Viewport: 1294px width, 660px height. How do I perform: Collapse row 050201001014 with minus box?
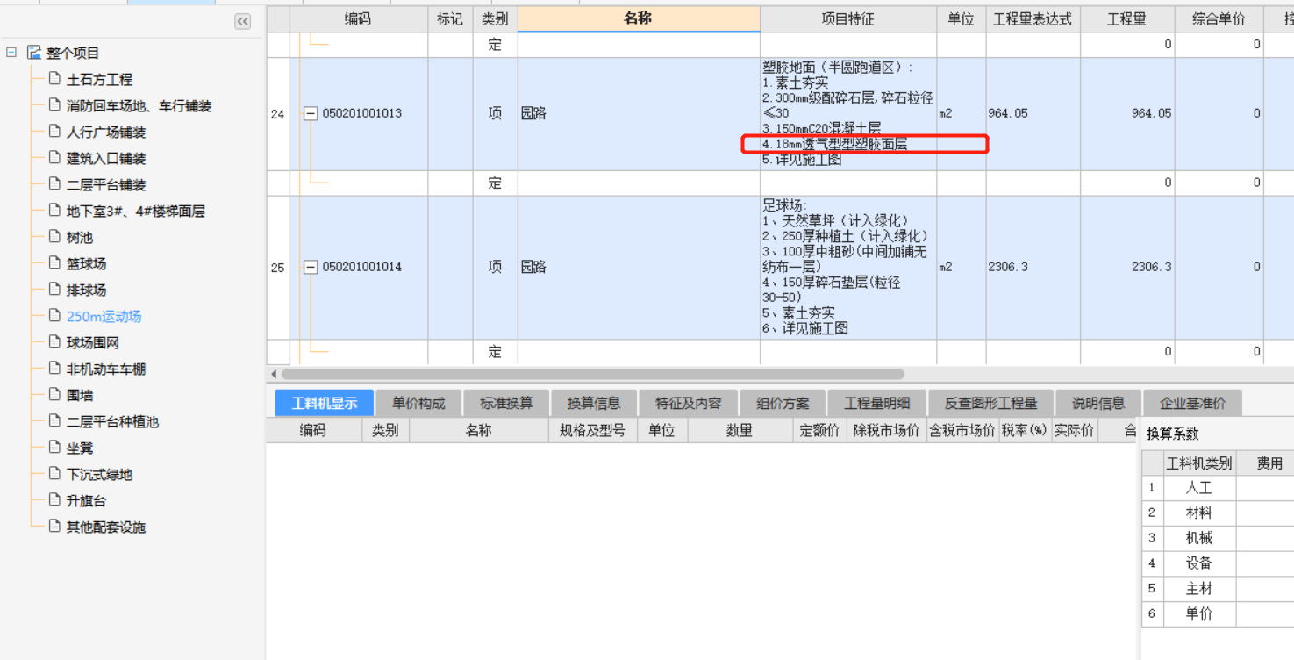[311, 267]
